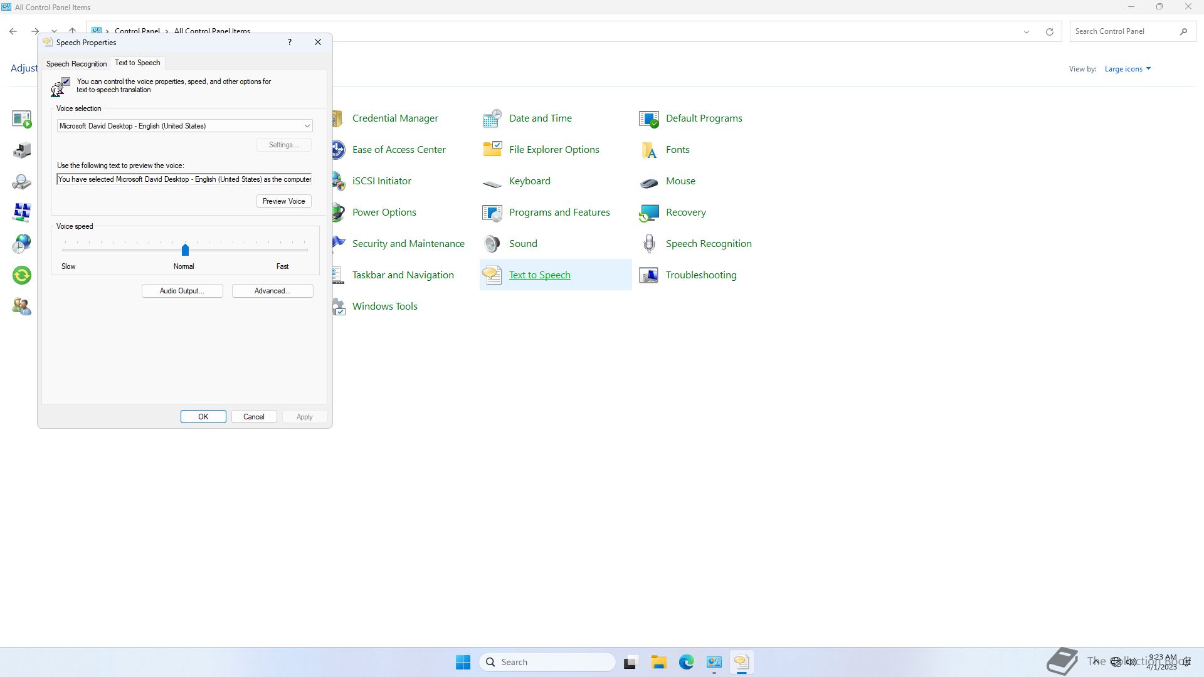This screenshot has width=1204, height=677.
Task: Open the Security and Maintenance flag icon
Action: point(339,243)
